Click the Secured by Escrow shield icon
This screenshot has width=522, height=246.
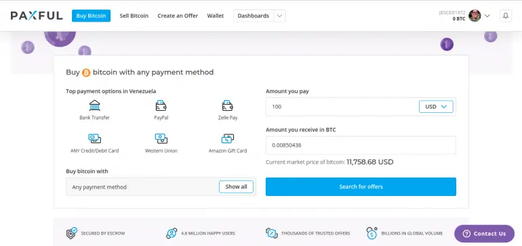tap(71, 233)
